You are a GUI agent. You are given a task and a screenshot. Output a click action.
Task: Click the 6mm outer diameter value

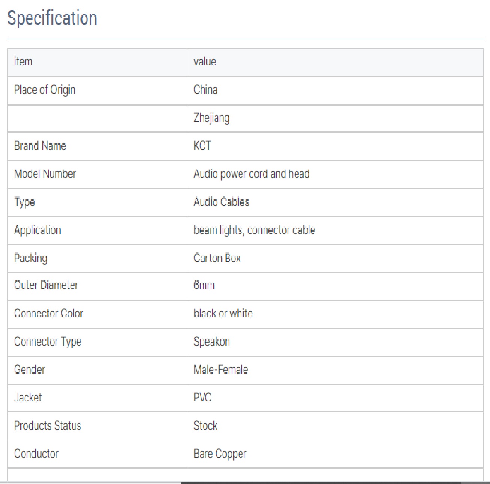(204, 285)
